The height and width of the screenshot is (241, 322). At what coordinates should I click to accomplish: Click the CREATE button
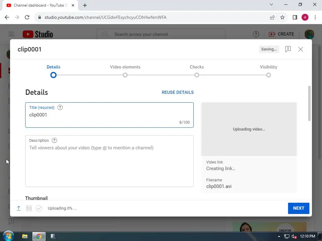click(x=281, y=34)
